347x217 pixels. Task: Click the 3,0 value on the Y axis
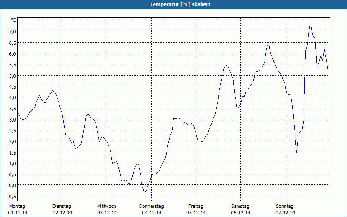(12, 119)
